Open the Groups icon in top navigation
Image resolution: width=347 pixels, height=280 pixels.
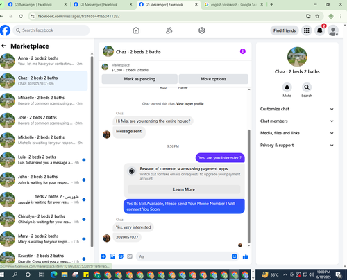pyautogui.click(x=202, y=30)
